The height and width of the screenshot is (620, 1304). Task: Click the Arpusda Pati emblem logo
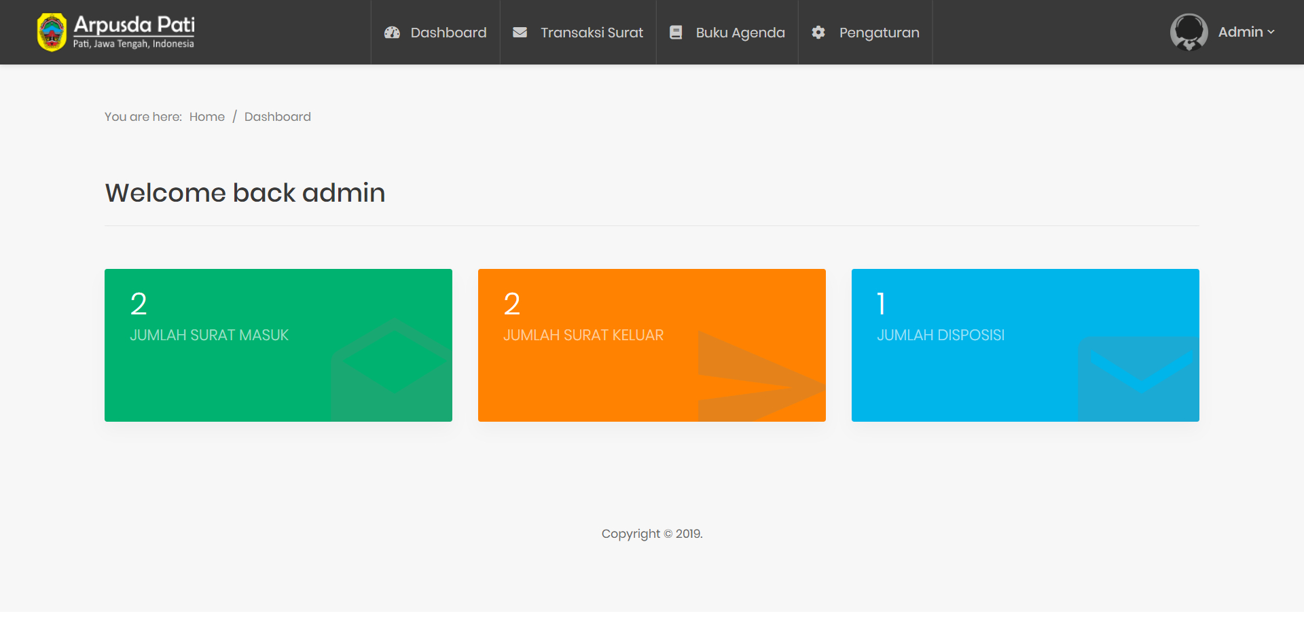click(x=52, y=33)
